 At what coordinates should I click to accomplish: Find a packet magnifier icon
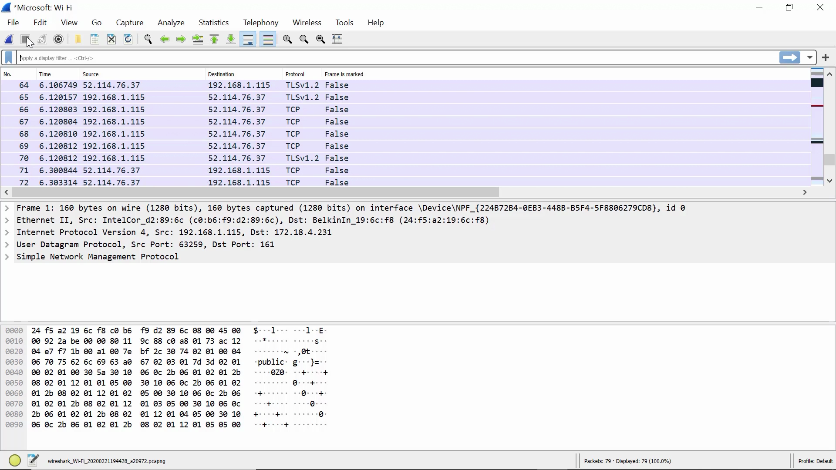(148, 39)
